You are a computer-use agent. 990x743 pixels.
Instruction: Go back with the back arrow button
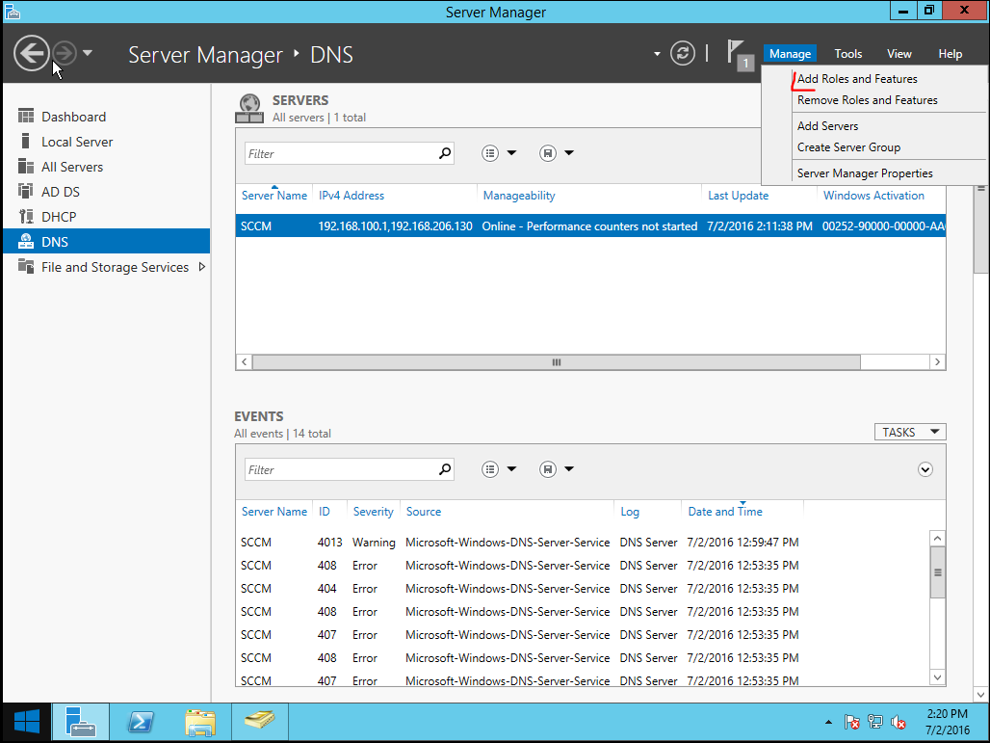(x=31, y=53)
